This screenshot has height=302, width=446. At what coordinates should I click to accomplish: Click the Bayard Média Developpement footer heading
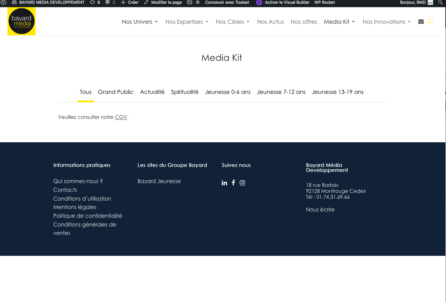pos(327,168)
